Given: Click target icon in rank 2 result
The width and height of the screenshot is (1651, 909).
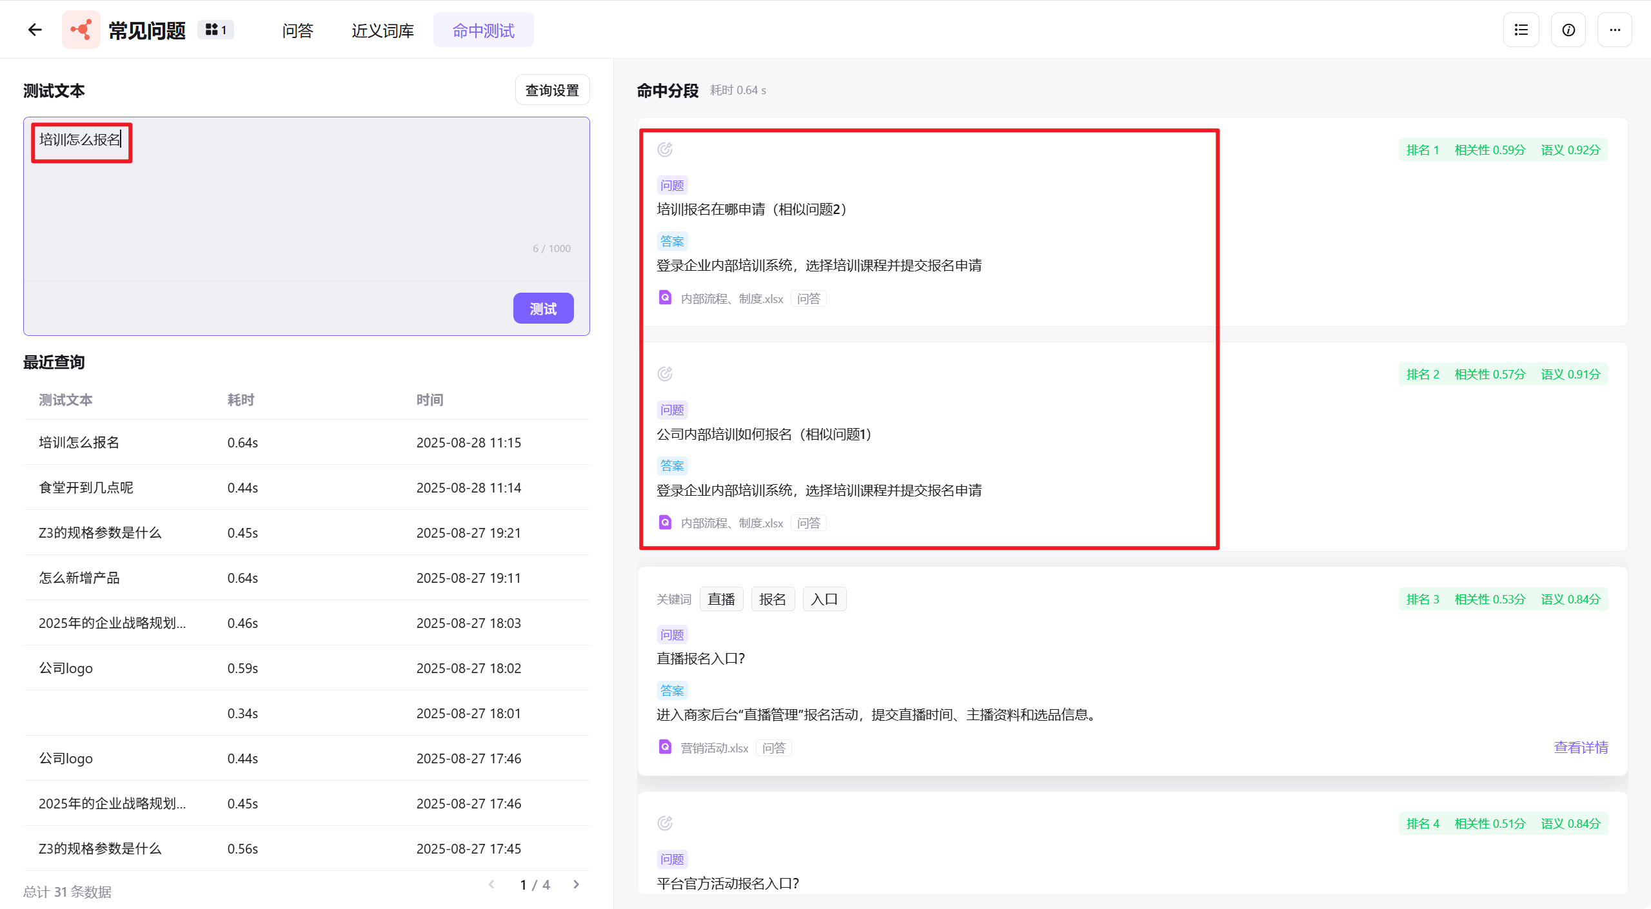Looking at the screenshot, I should coord(665,374).
